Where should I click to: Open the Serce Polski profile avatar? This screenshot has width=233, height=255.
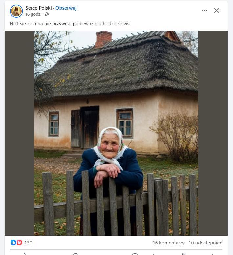tap(16, 11)
